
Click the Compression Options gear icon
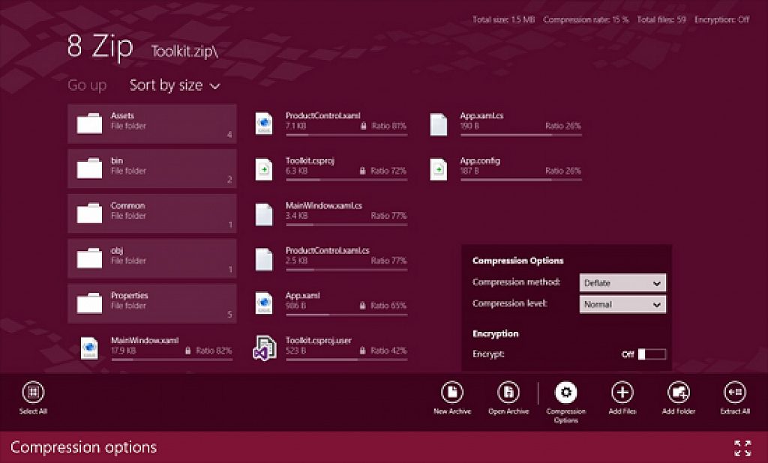[x=565, y=392]
